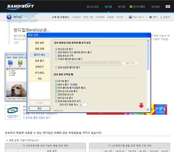Select 반디집으로 열기 radio option

pyautogui.click(x=56, y=49)
